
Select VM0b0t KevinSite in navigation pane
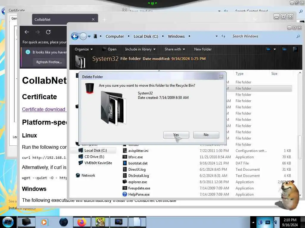pyautogui.click(x=98, y=163)
